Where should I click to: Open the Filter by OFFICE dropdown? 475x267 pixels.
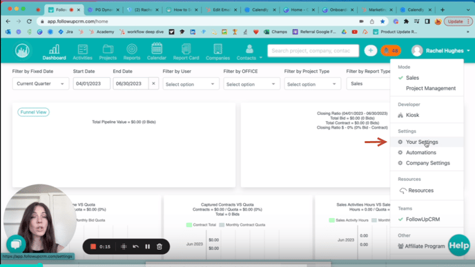pos(252,84)
